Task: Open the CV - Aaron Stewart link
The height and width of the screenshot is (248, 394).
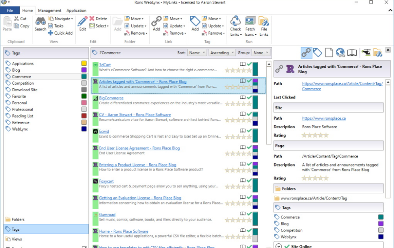Action: click(135, 115)
